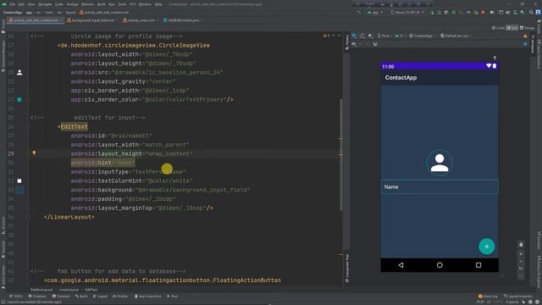Viewport: 542px width, 305px height.
Task: Open the Event Log panel
Action: [x=488, y=297]
